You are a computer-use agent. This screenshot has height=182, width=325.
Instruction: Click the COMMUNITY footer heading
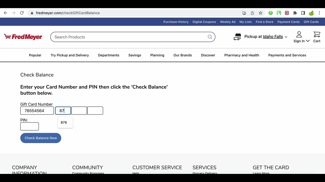click(88, 168)
